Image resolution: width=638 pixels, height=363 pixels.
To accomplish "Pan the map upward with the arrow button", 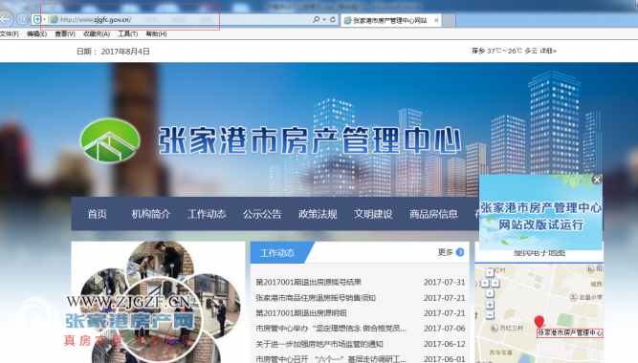I will point(490,273).
